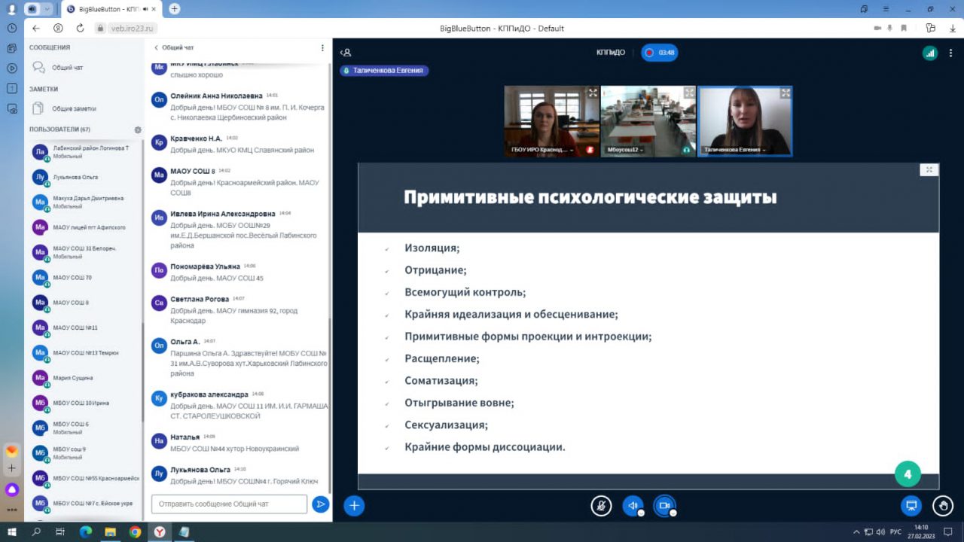Image resolution: width=964 pixels, height=542 pixels.
Task: Fullscreen the presentation slide
Action: pyautogui.click(x=929, y=170)
